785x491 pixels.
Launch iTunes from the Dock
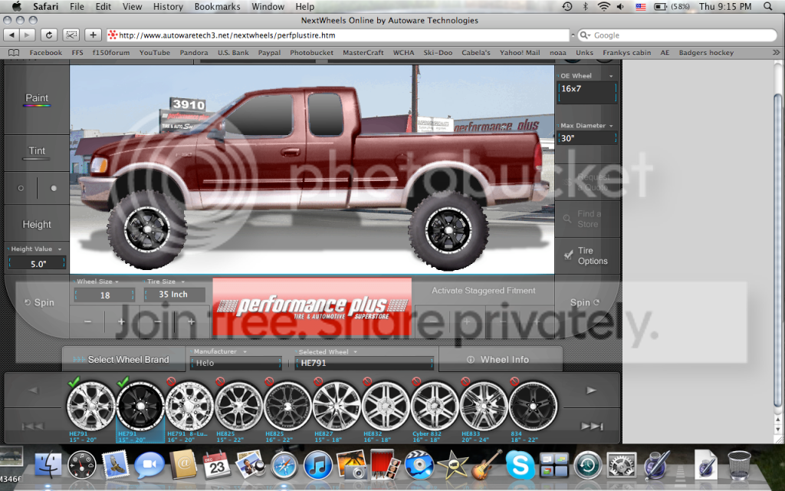click(x=318, y=464)
